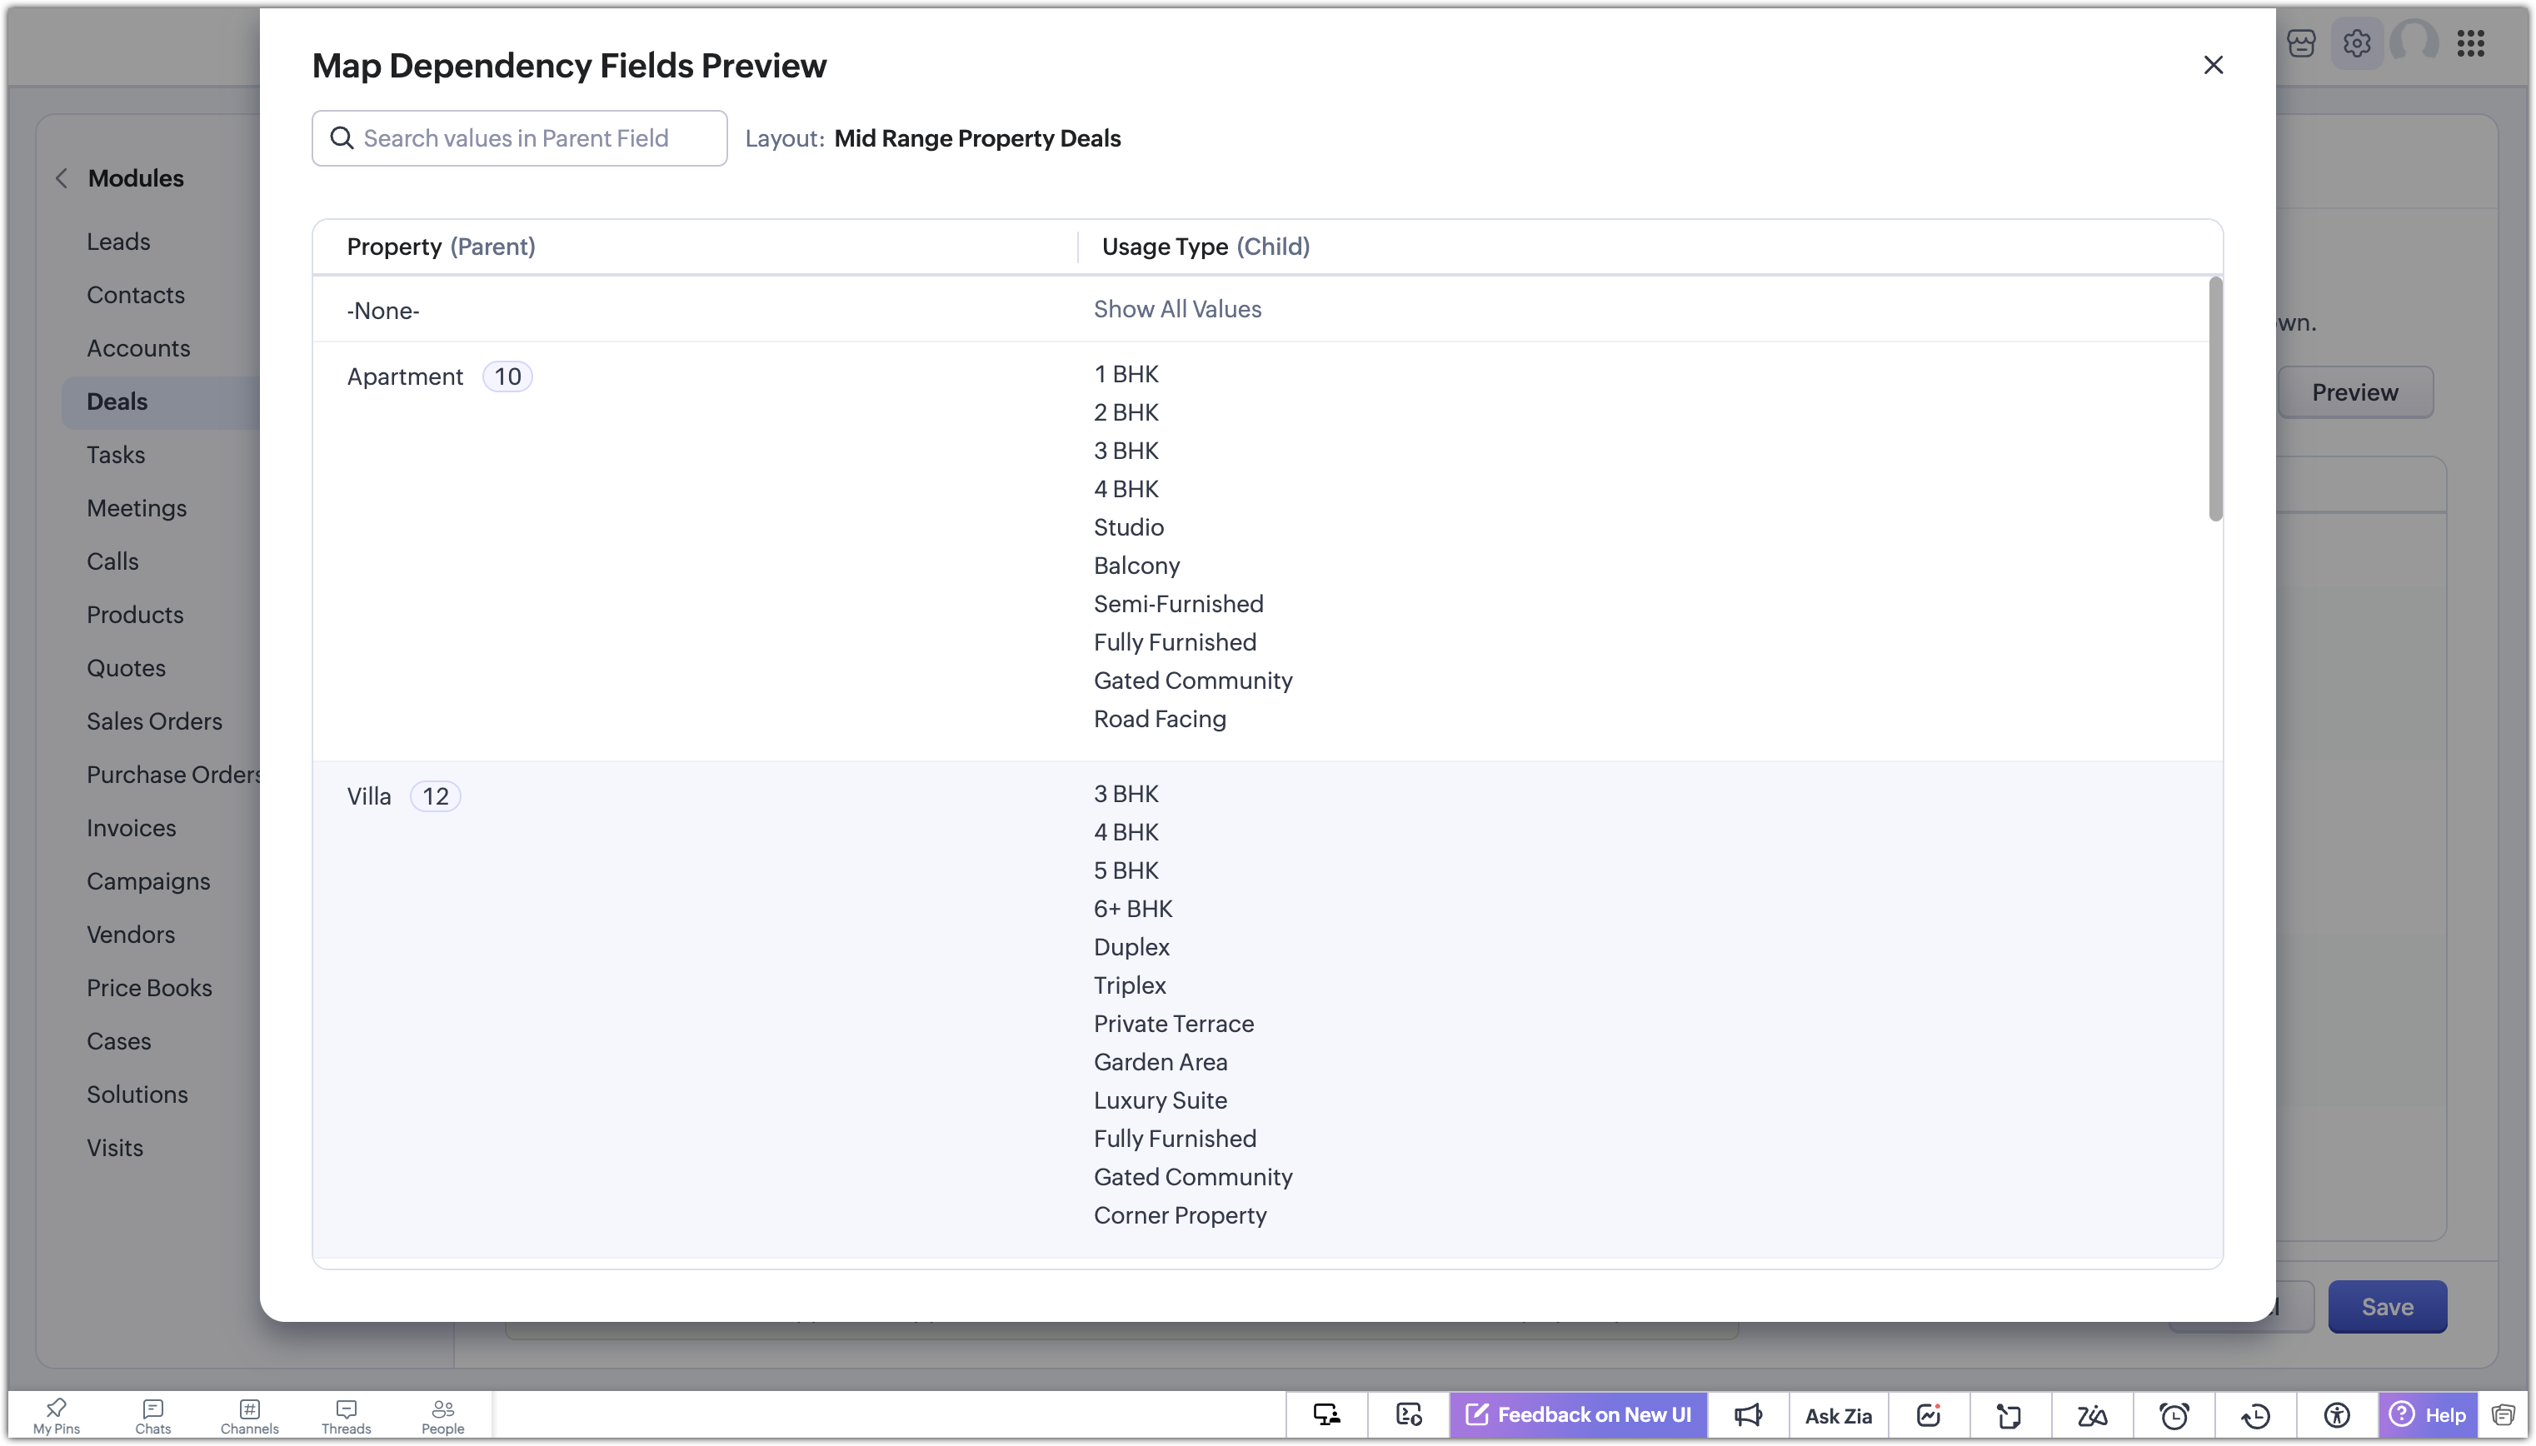Collapse Modules with back chevron
The height and width of the screenshot is (1446, 2536).
pos(62,179)
